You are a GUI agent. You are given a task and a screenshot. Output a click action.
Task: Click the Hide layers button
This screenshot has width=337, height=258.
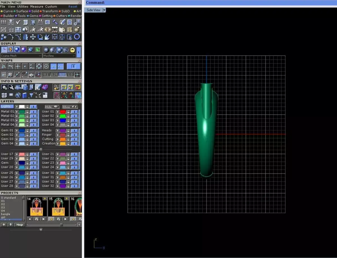(52, 107)
